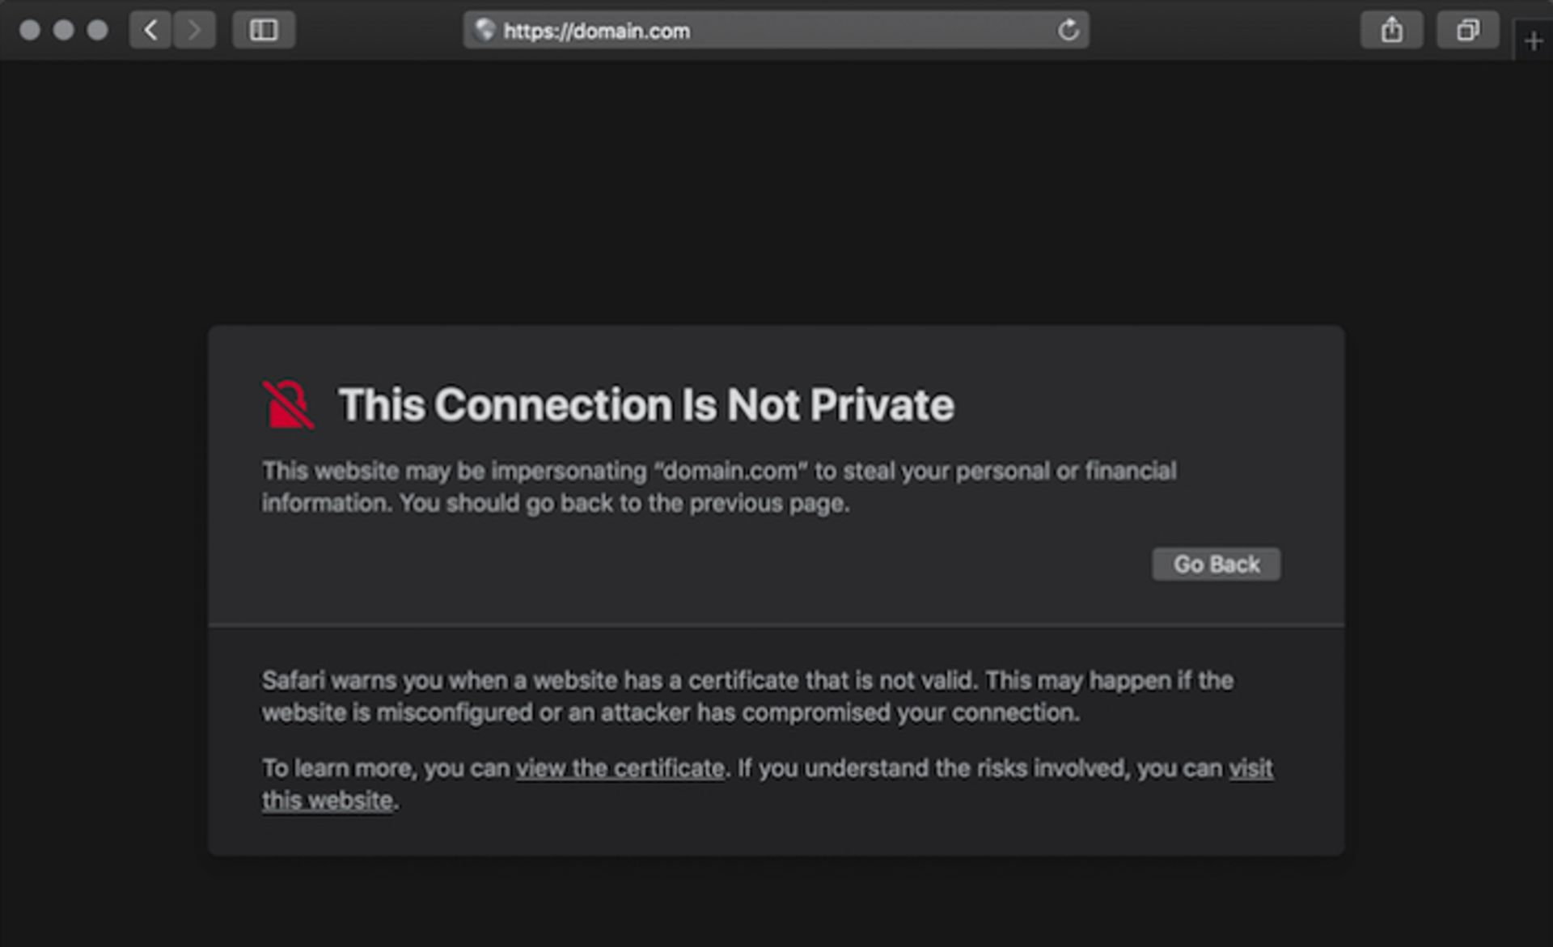Click the forward navigation arrow
1553x947 pixels.
194,31
